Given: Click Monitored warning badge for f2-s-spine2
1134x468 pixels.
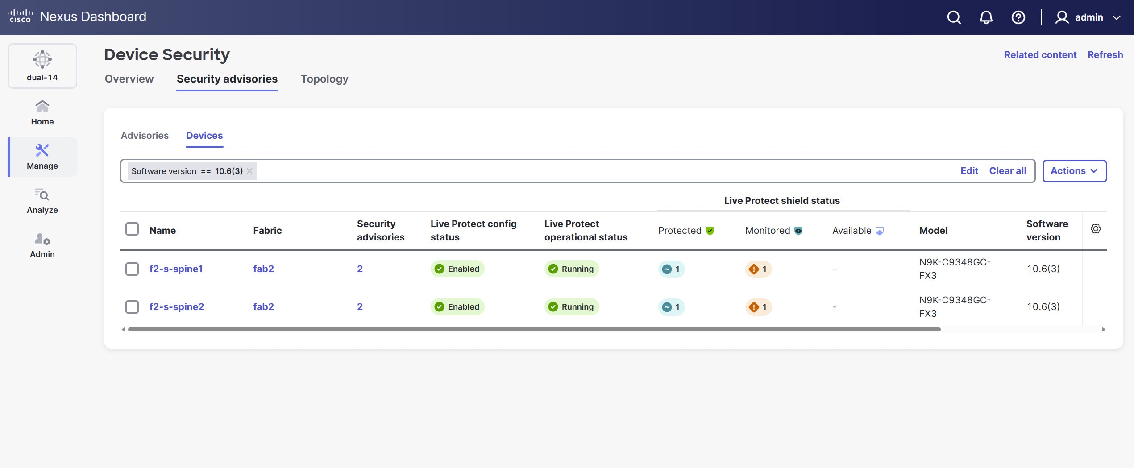Looking at the screenshot, I should pyautogui.click(x=758, y=307).
